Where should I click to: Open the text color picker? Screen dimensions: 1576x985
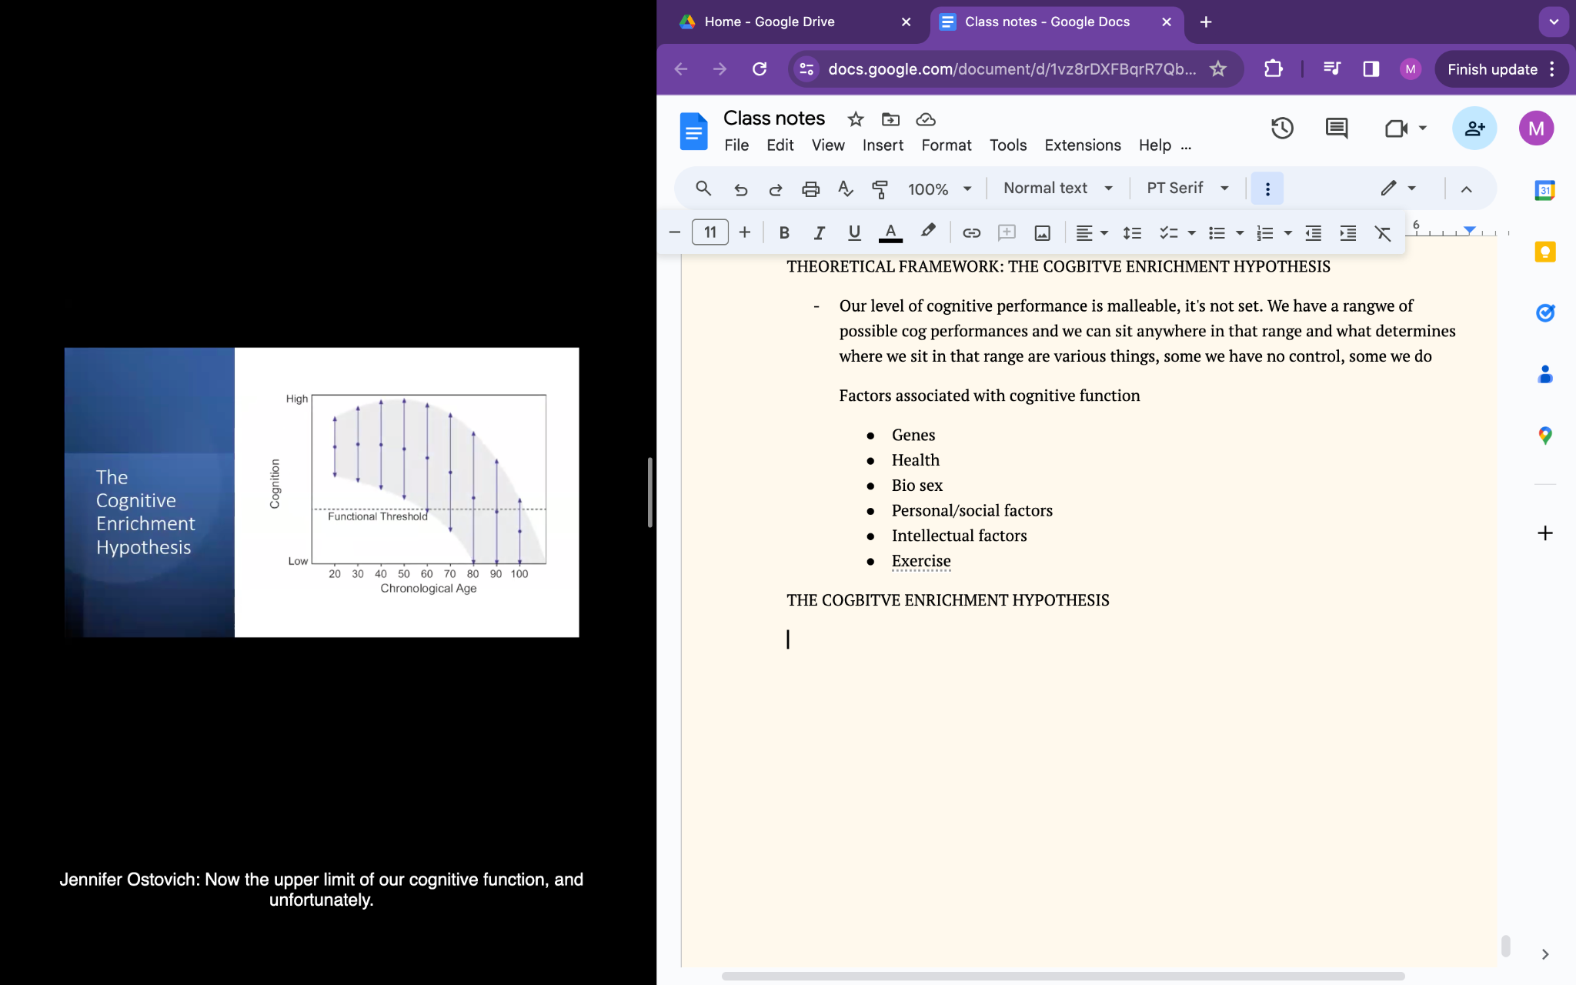pyautogui.click(x=890, y=232)
